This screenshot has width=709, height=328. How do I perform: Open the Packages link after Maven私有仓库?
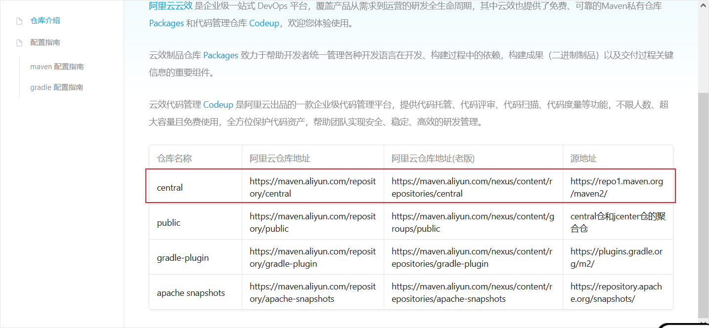click(167, 23)
